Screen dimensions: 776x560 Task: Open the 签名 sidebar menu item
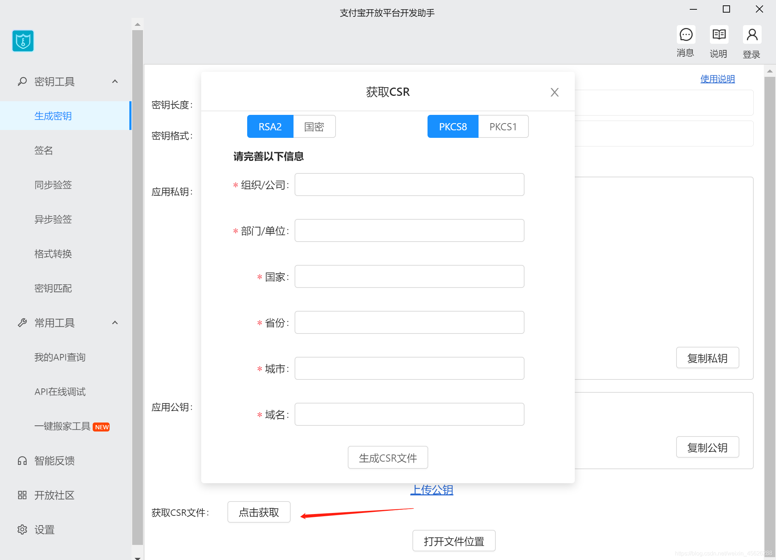[44, 150]
